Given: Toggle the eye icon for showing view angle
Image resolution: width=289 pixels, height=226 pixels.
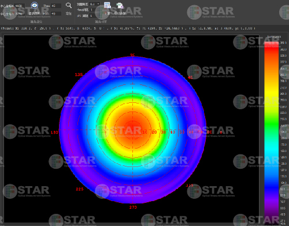Looking at the screenshot, I should 35,5.
